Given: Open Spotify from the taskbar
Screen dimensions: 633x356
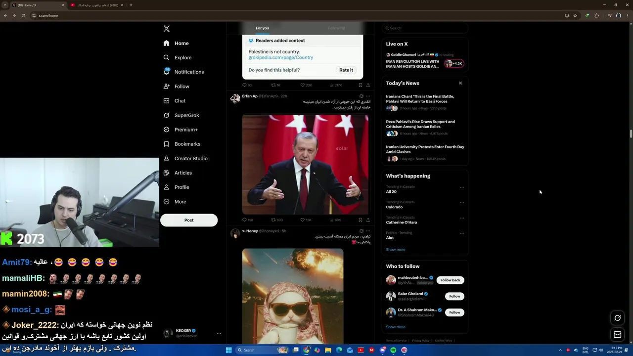Looking at the screenshot, I should pyautogui.click(x=393, y=350).
